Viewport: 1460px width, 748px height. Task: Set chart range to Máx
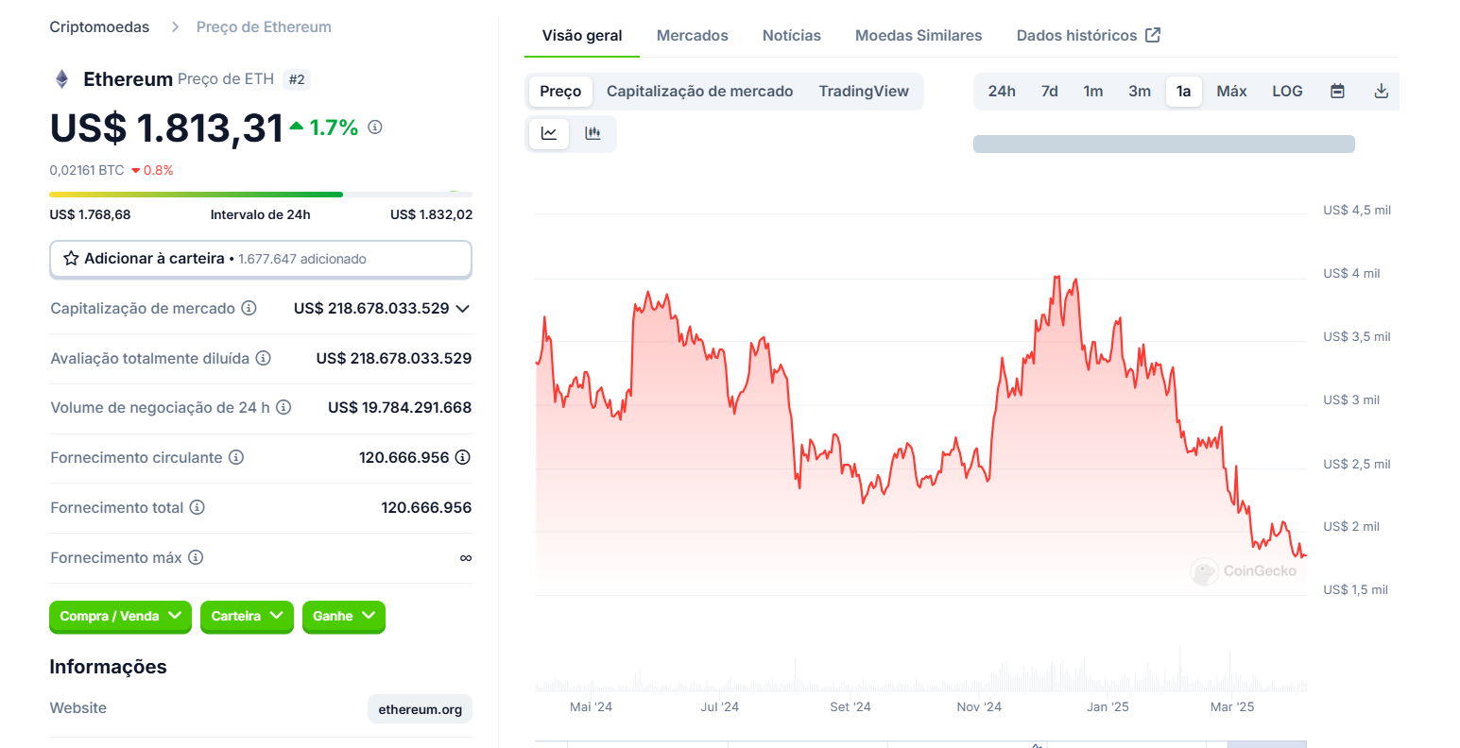click(x=1231, y=92)
